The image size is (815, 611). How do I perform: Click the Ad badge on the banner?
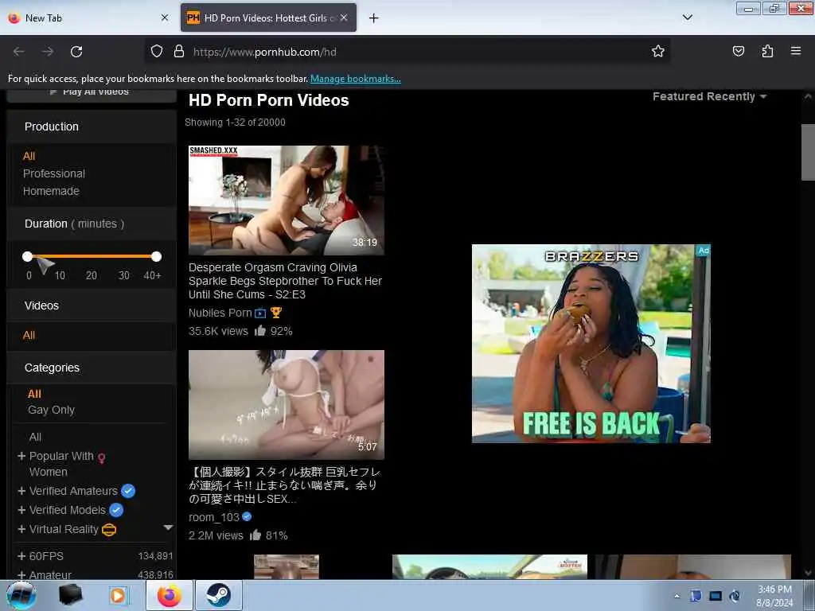pyautogui.click(x=704, y=251)
